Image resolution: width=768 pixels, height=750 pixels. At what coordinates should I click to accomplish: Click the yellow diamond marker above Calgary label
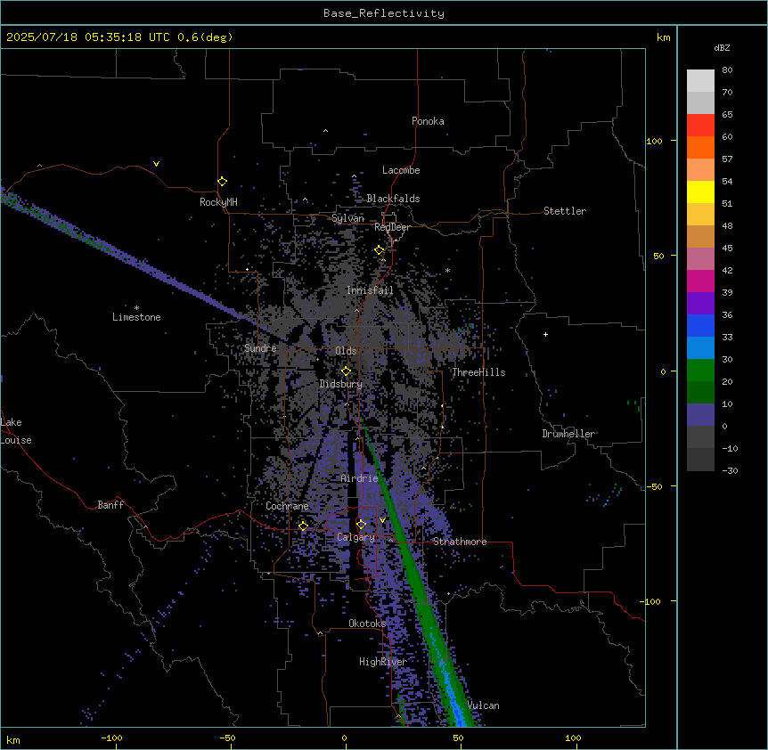(361, 525)
